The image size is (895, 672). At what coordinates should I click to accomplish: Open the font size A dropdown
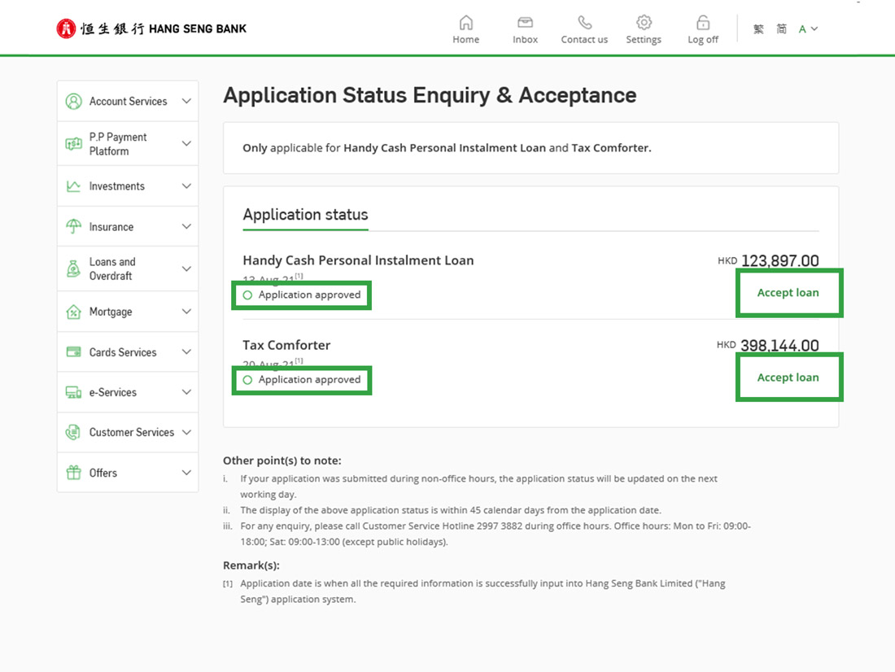(x=808, y=29)
